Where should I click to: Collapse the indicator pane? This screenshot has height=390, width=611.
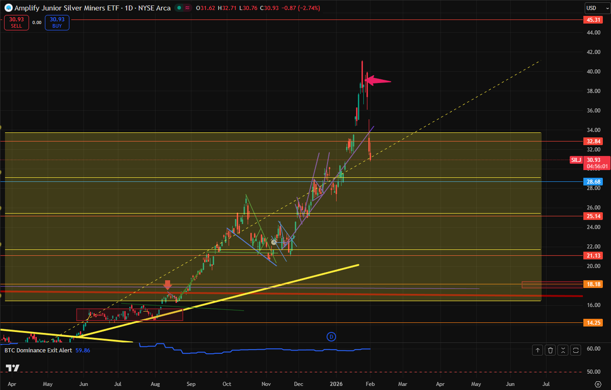pos(563,350)
